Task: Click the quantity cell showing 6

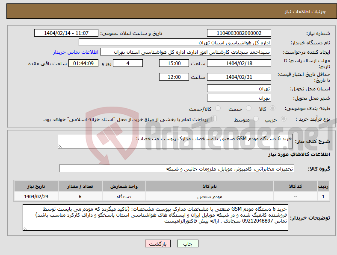Action: [x=80, y=197]
